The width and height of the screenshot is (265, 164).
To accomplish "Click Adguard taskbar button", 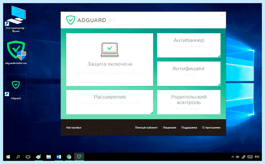I will (x=79, y=157).
